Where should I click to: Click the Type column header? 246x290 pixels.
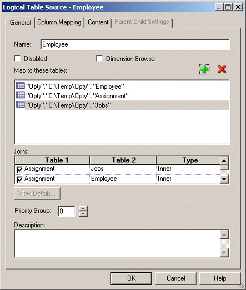tap(188, 160)
